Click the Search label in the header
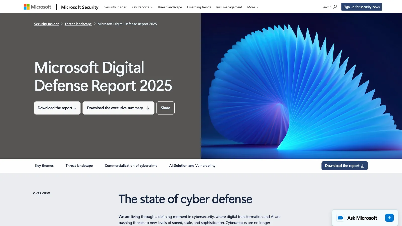Viewport: 402px width, 226px height. click(326, 7)
